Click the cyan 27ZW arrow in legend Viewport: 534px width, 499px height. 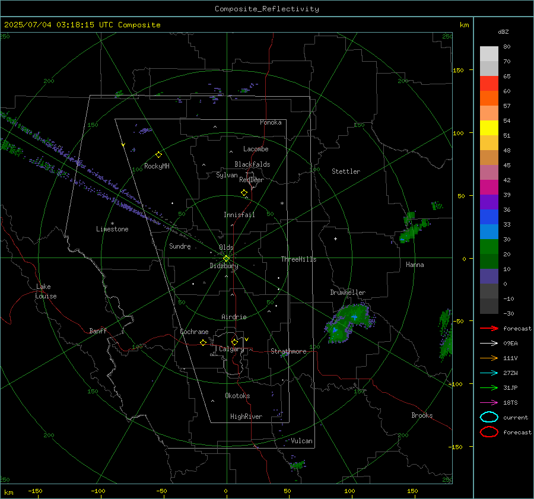(x=489, y=373)
